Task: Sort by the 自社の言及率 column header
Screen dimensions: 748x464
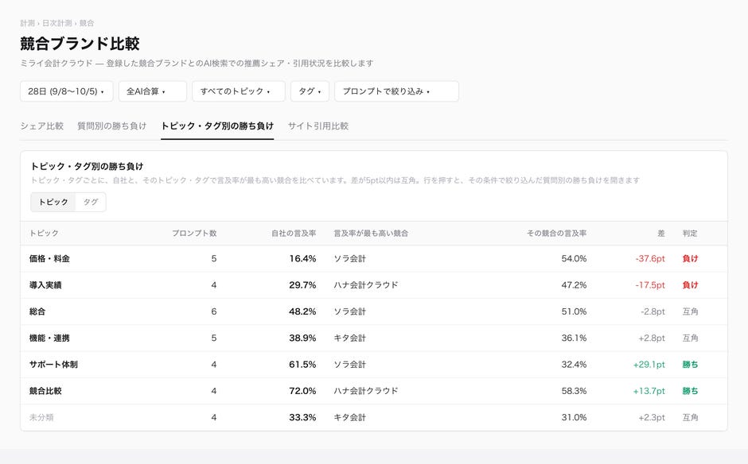Action: coord(294,233)
